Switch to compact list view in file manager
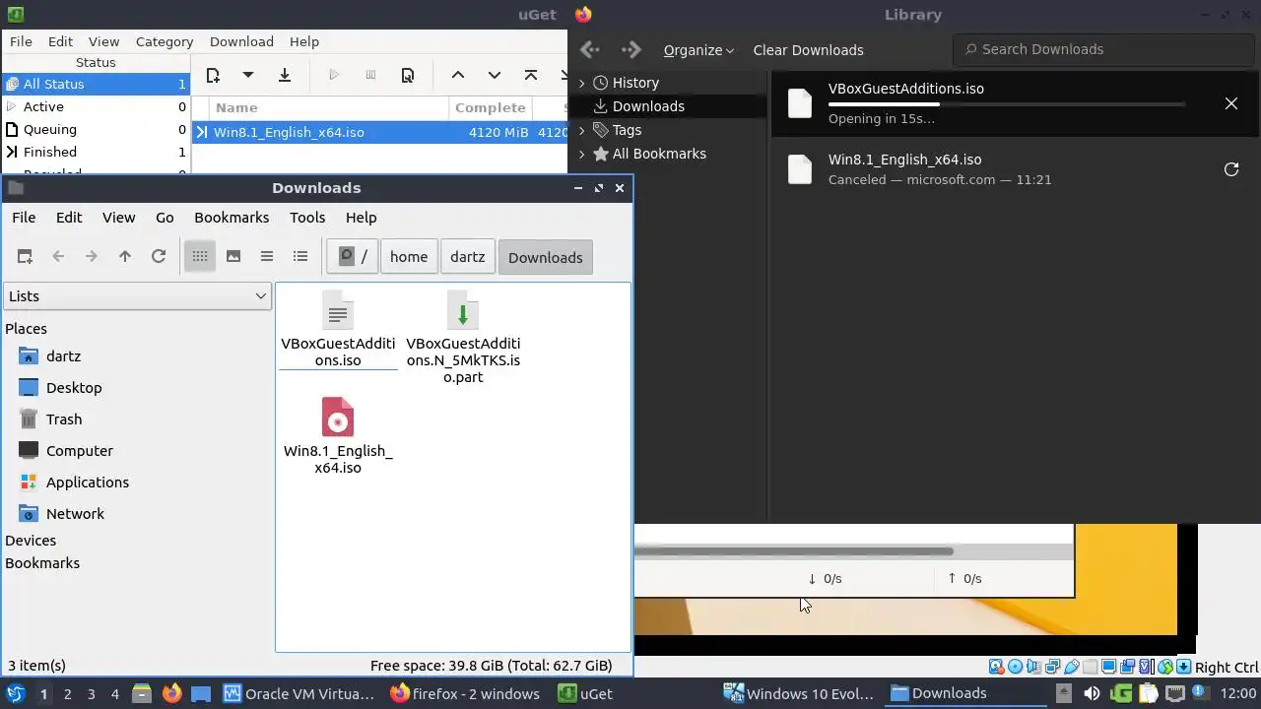 267,257
